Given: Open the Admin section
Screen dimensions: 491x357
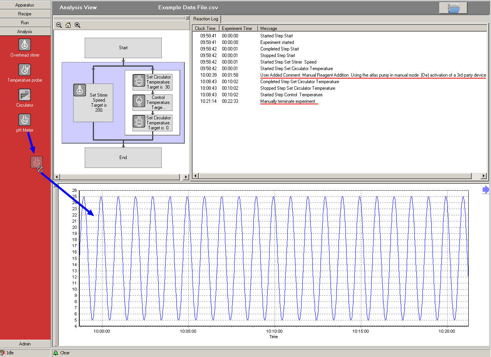Looking at the screenshot, I should click(x=25, y=344).
